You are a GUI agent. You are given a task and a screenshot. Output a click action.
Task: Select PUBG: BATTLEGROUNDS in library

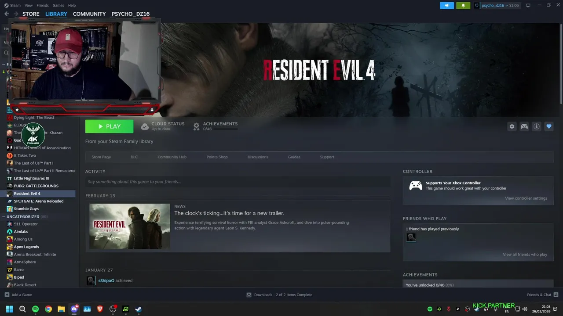(36, 186)
